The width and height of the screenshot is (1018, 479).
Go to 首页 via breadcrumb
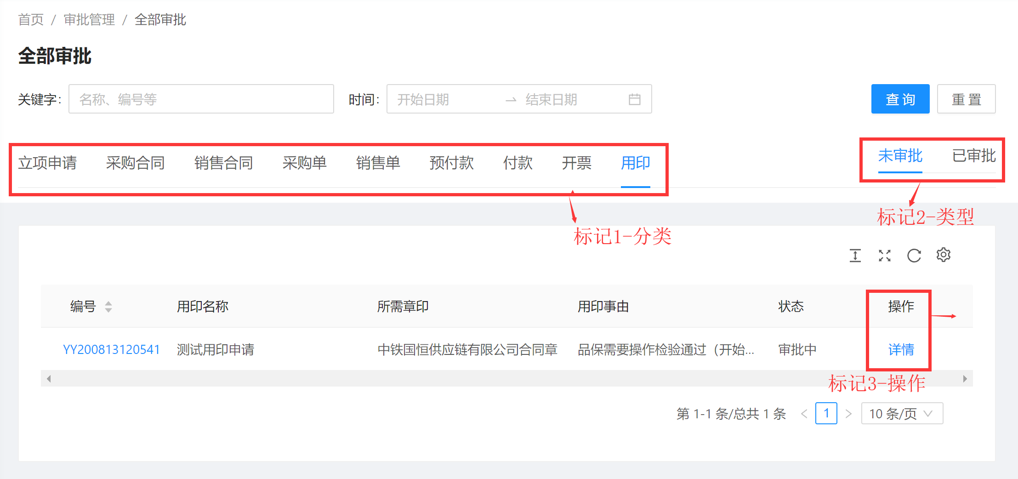31,20
